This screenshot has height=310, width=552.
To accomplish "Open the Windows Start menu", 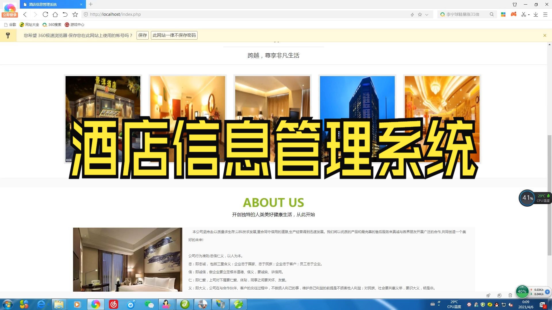I will (8, 304).
